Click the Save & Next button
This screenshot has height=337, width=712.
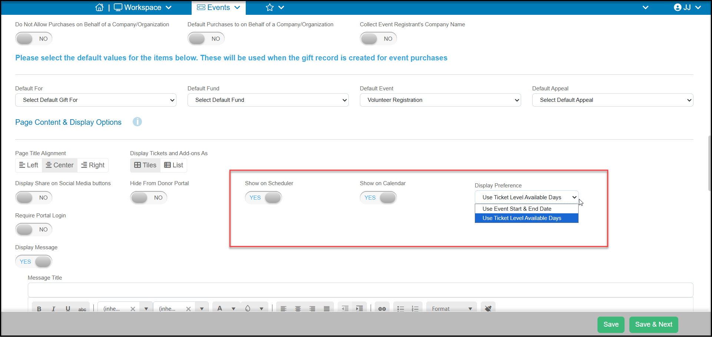click(x=653, y=324)
